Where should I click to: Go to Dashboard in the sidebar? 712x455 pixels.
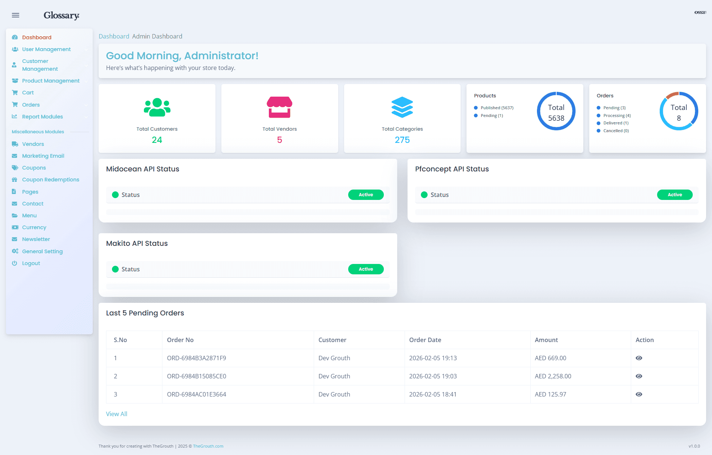[37, 37]
